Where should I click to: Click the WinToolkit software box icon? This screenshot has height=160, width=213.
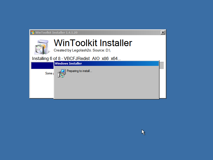coord(42,47)
